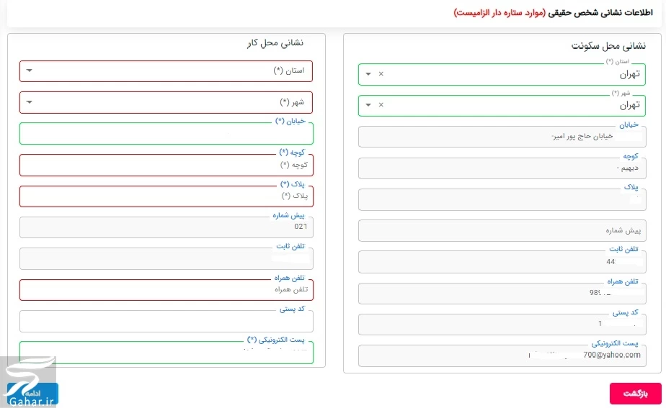This screenshot has height=408, width=666.
Task: Focus the work address خیابان field
Action: [x=166, y=134]
